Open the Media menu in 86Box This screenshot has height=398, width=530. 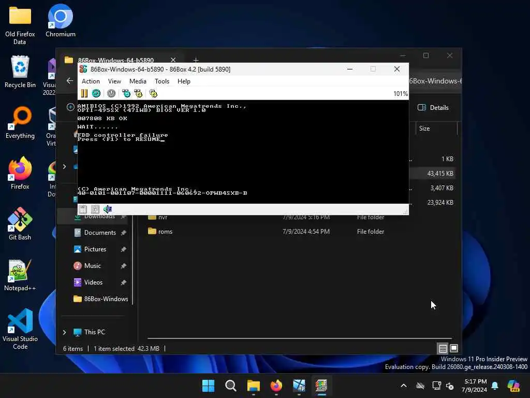pos(138,81)
